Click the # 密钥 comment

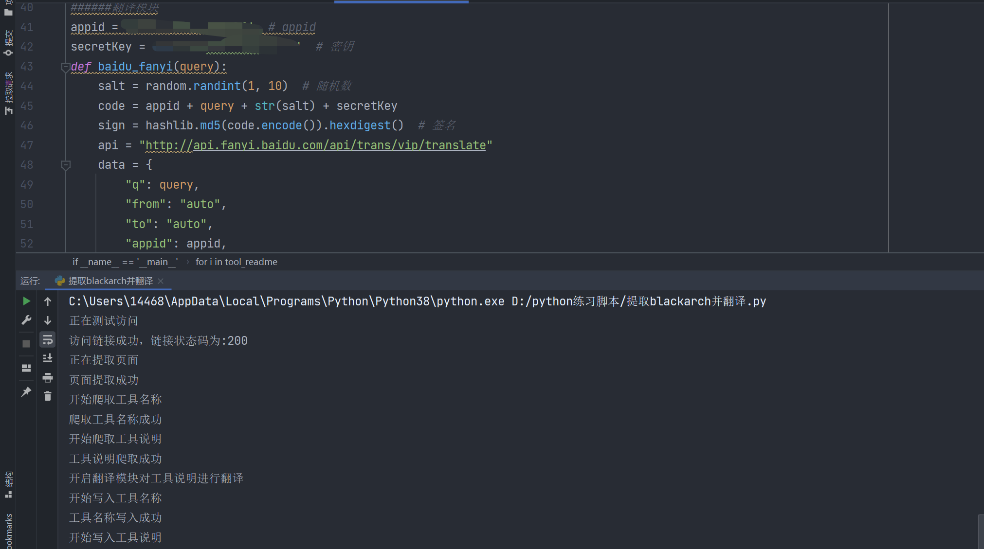tap(335, 47)
